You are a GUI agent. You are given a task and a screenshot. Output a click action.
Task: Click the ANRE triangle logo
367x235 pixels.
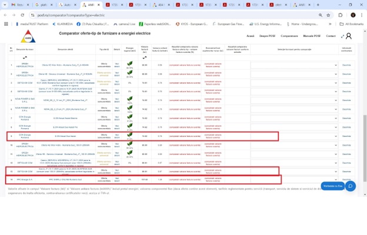(x=28, y=36)
